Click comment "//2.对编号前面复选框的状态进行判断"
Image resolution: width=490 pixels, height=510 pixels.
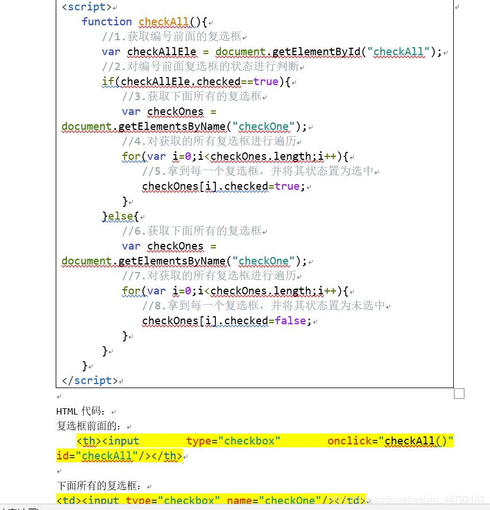[x=200, y=66]
